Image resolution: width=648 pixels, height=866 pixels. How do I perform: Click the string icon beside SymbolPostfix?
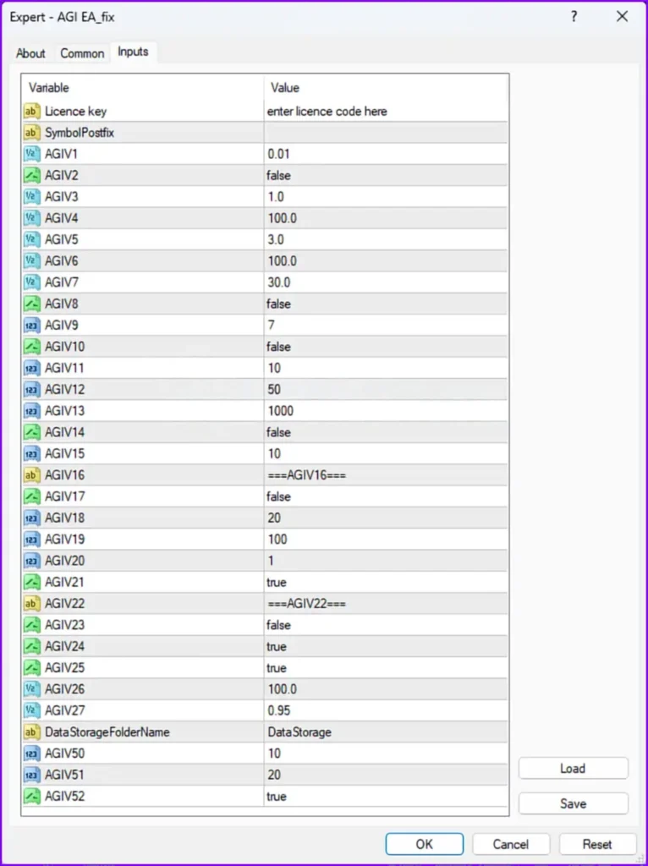tap(32, 133)
